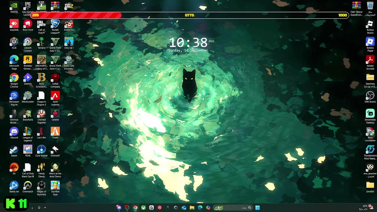The height and width of the screenshot is (212, 377).
Task: Select the PEAK game icon
Action: point(28,151)
